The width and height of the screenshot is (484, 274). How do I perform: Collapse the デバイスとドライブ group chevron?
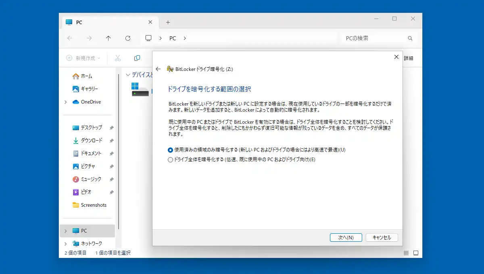(x=128, y=75)
